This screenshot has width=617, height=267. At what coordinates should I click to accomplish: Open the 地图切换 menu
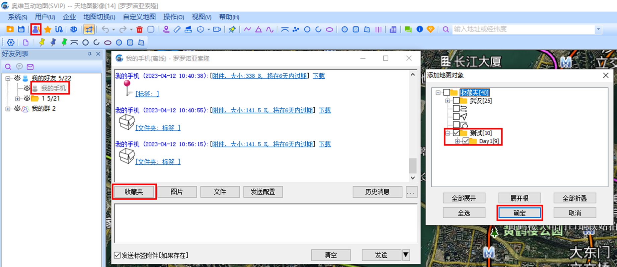[x=99, y=17]
